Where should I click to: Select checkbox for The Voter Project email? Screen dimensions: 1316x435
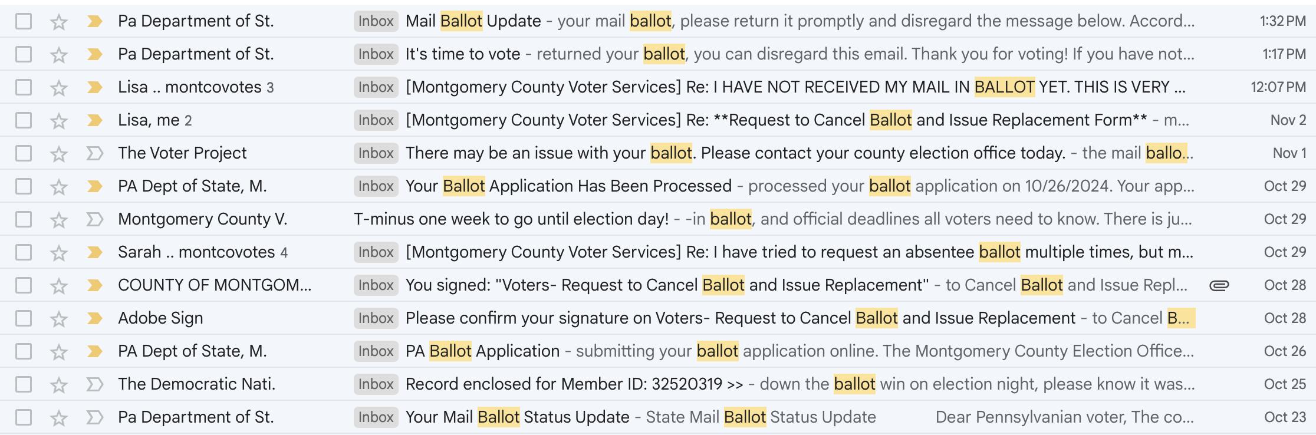[24, 153]
